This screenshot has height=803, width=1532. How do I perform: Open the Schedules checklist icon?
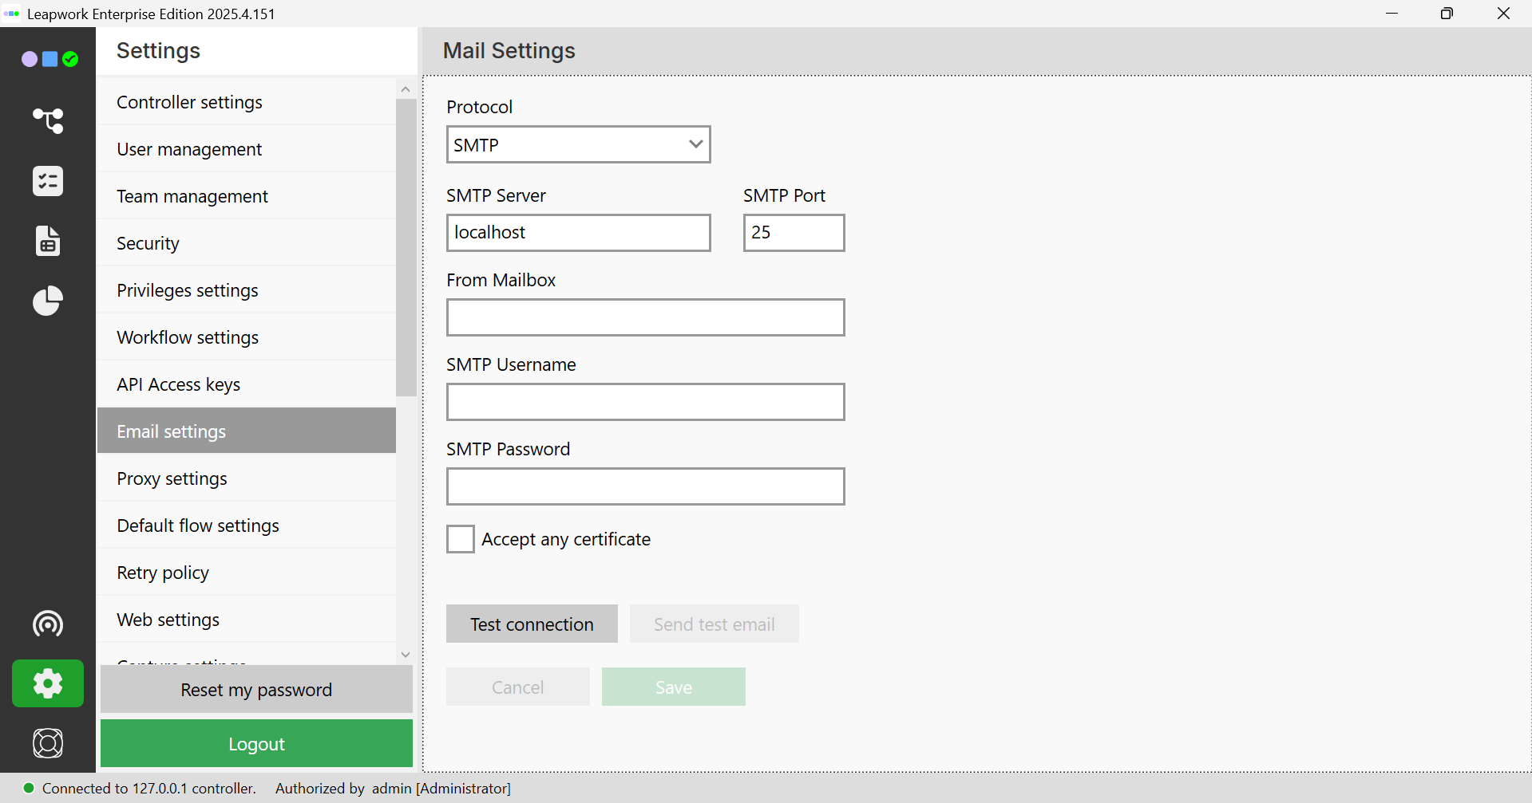coord(48,181)
